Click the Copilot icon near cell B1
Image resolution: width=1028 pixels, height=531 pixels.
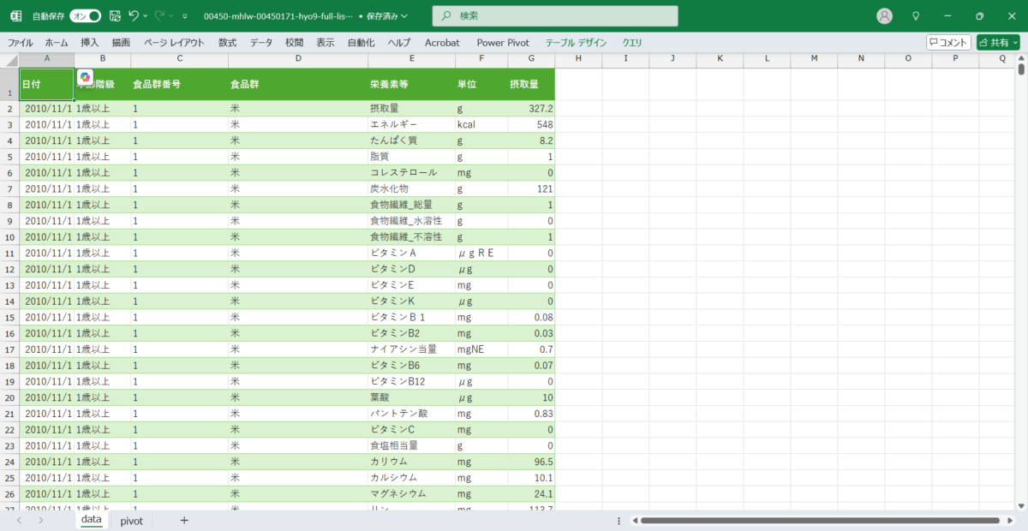(85, 77)
